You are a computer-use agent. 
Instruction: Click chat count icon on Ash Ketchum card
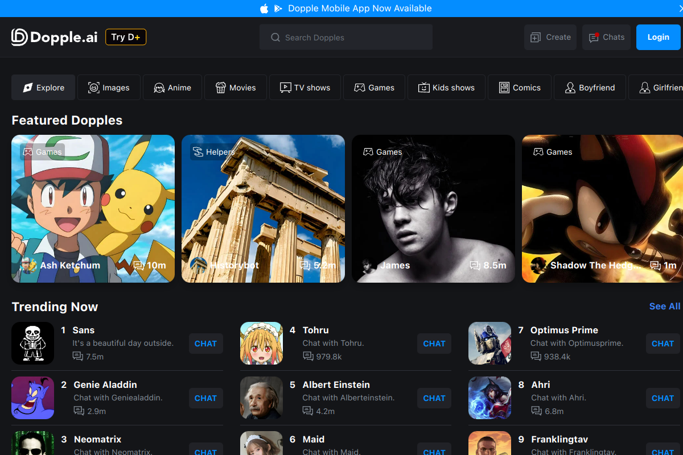[138, 266]
